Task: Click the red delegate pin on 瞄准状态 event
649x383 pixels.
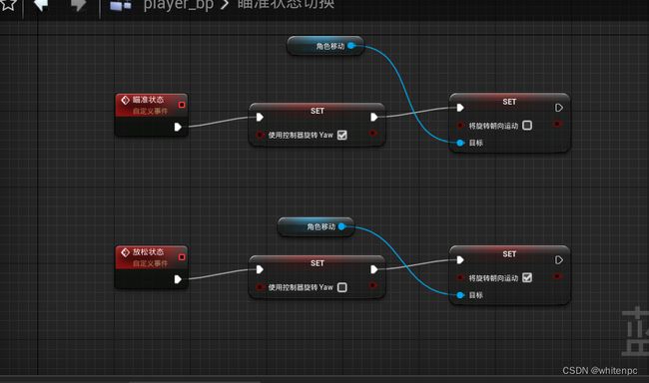Action: click(182, 105)
